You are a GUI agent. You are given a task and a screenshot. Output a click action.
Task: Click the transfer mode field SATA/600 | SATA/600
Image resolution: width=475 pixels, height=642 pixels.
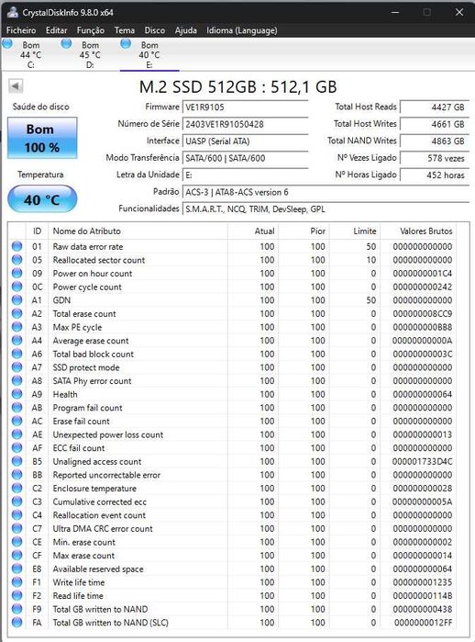245,158
